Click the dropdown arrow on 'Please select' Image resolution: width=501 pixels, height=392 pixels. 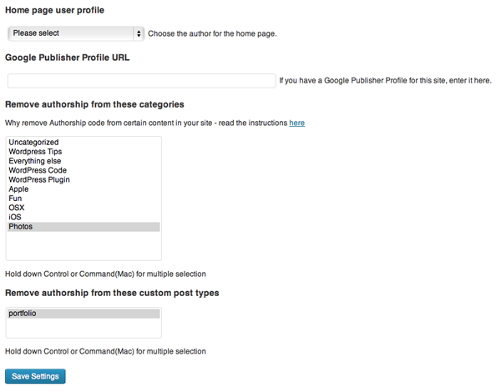[x=139, y=33]
